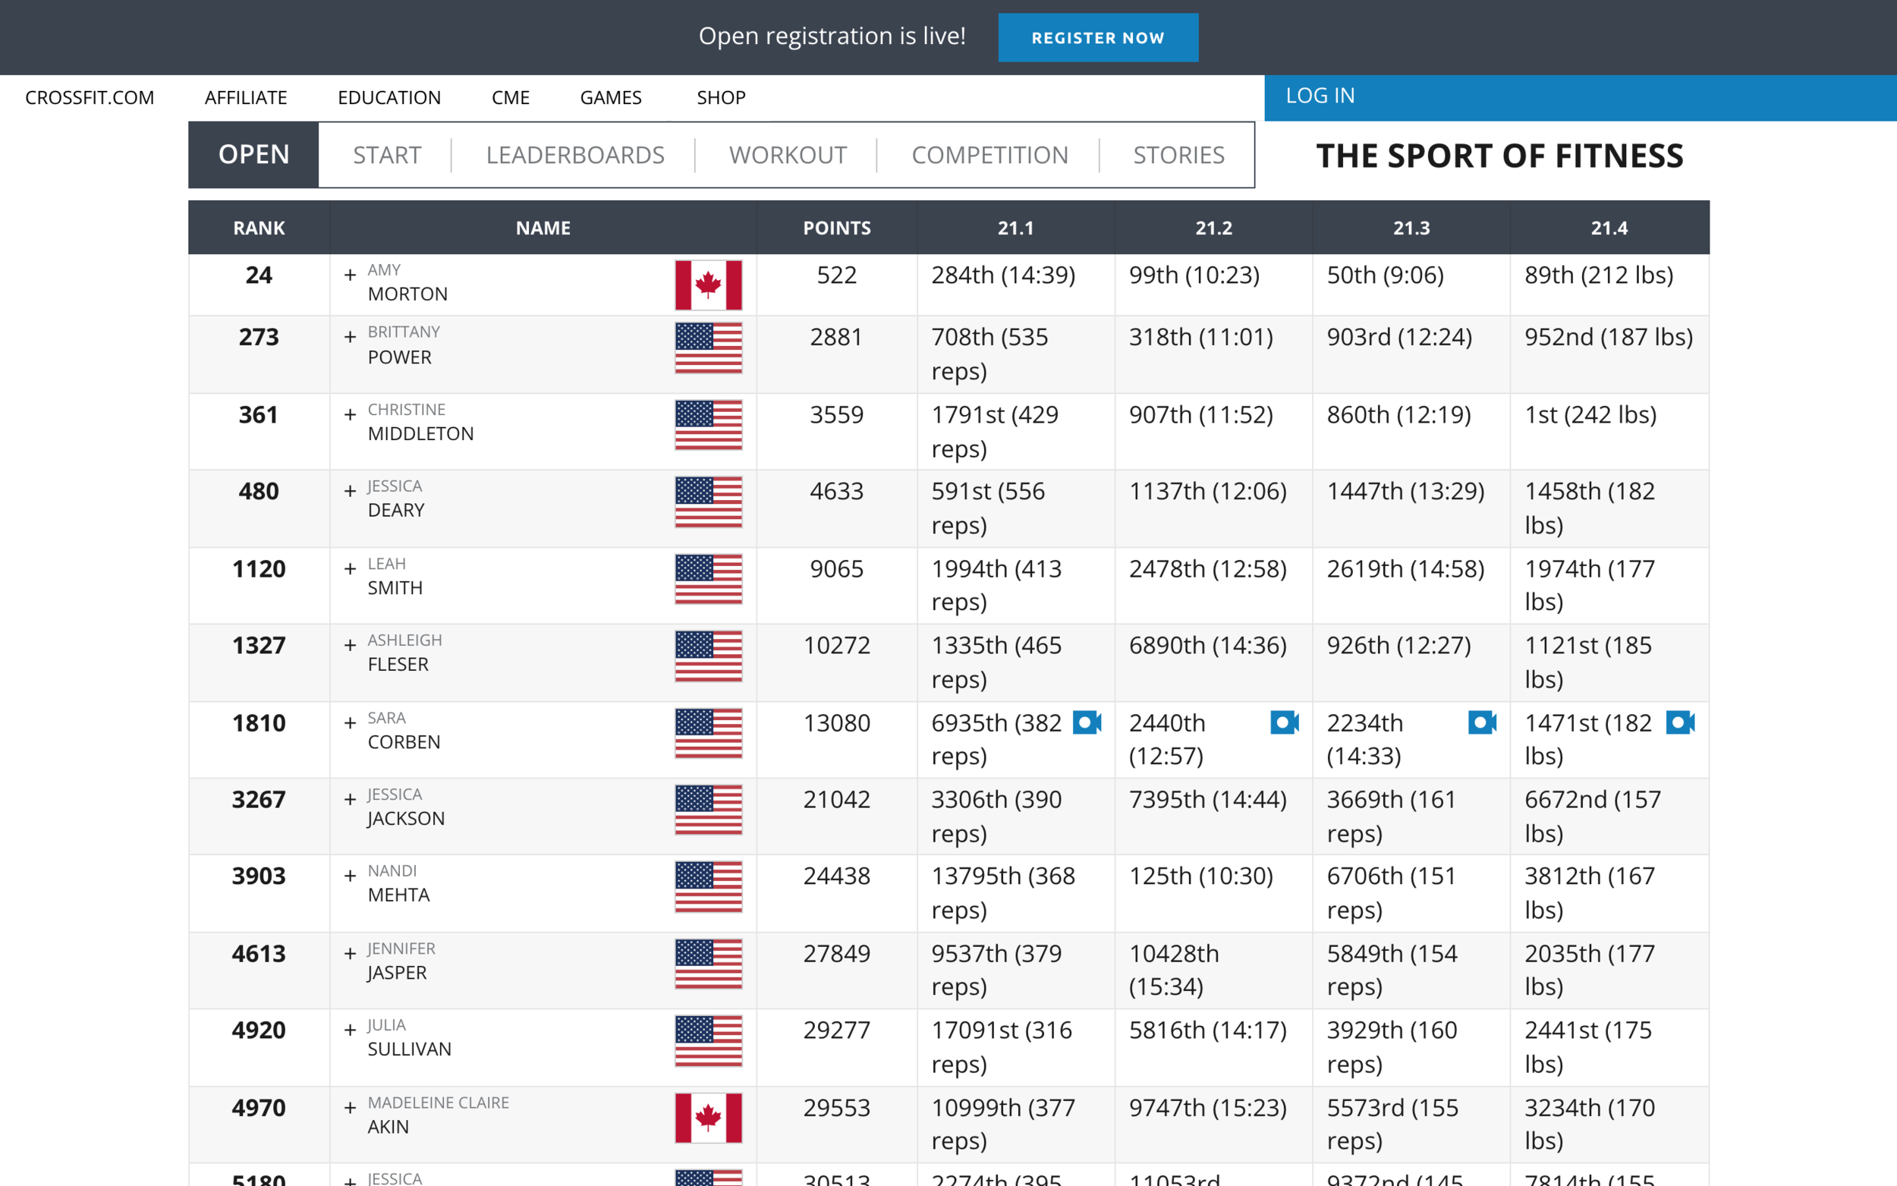The height and width of the screenshot is (1186, 1897).
Task: Click Madeleine Claire Akin's Canadian flag
Action: [x=708, y=1118]
